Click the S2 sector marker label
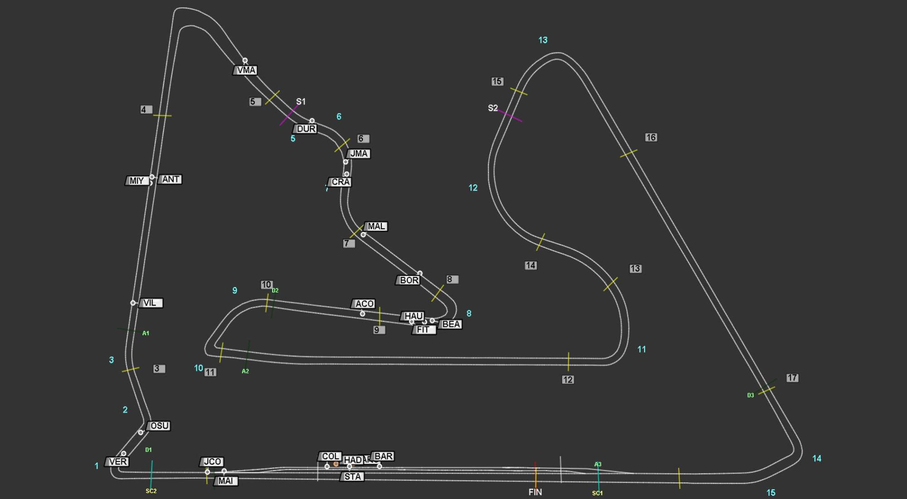This screenshot has width=907, height=499. [493, 108]
